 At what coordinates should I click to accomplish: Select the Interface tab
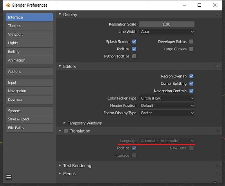click(29, 17)
